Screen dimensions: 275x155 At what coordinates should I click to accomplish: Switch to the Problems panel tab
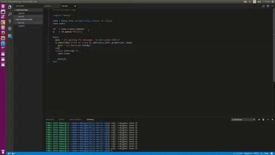50,120
